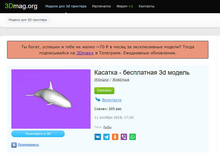Click 'Посмотреть в 3D' button

click(x=38, y=134)
